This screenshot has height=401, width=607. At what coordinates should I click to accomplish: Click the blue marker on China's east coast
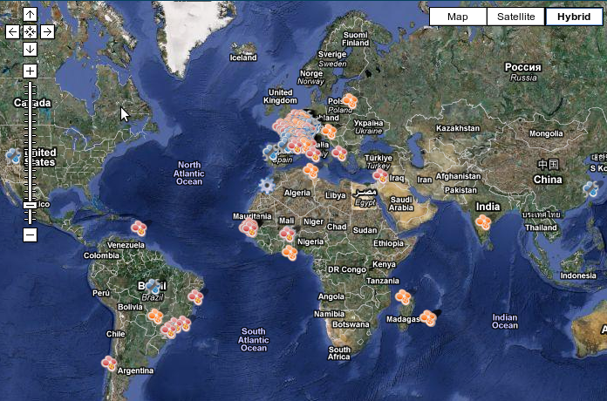click(x=590, y=189)
